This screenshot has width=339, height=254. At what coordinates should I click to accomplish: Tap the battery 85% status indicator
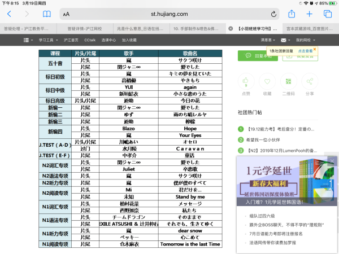[x=328, y=3]
